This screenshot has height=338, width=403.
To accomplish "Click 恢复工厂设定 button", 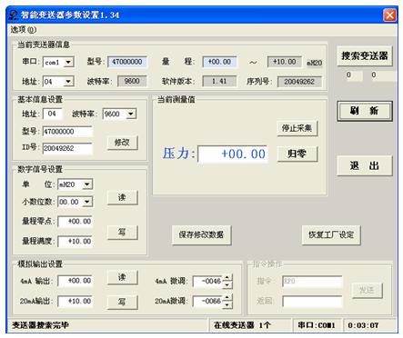I will pos(331,234).
